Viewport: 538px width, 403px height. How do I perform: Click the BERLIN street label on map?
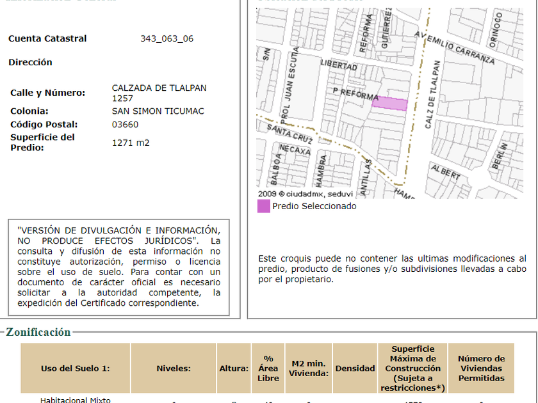pos(500,156)
